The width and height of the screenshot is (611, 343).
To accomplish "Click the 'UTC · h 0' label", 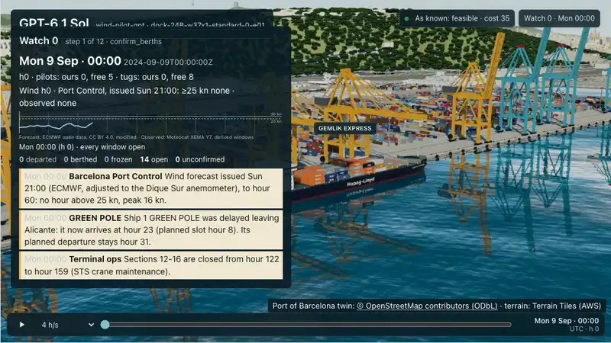I will point(584,329).
